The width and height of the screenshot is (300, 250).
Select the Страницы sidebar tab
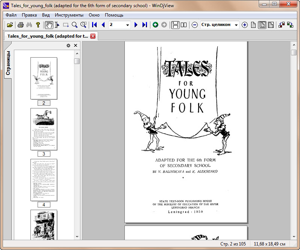pos(8,63)
